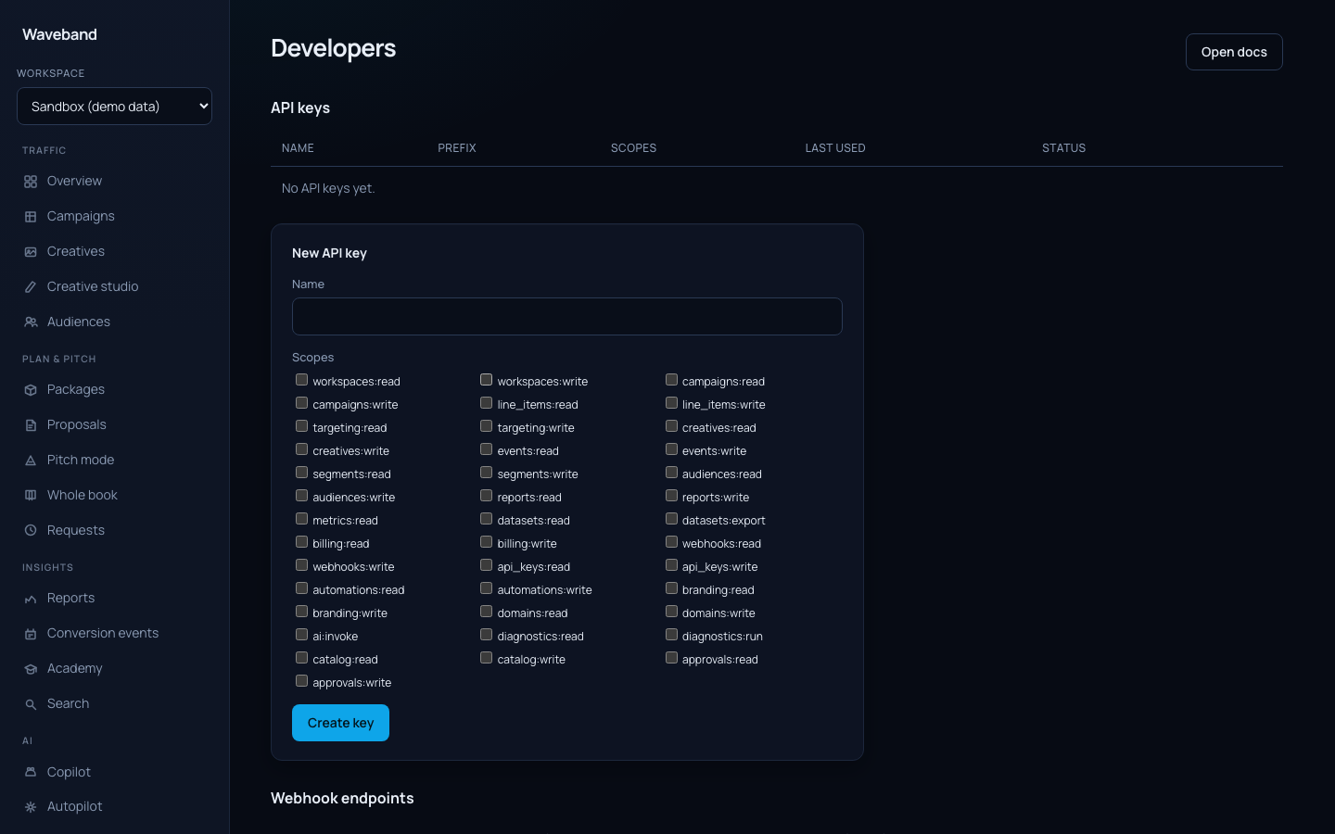Tick the campaigns:read checkbox
This screenshot has width=1335, height=834.
(x=671, y=380)
